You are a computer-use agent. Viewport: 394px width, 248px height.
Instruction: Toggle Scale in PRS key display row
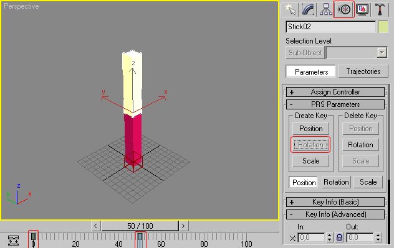point(368,182)
